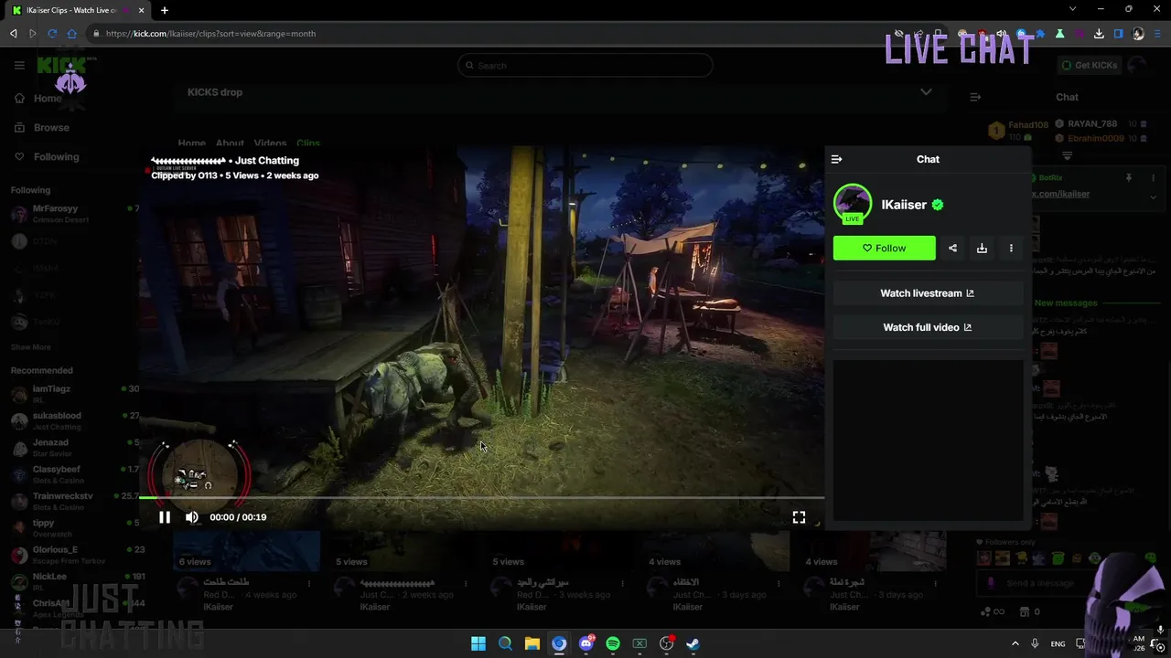Open Windows Start menu
Screen dimensions: 1171x658
pos(478,643)
